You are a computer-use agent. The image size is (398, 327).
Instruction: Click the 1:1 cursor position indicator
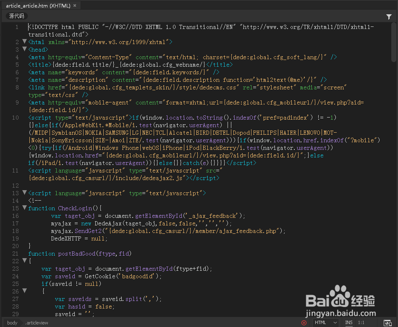point(361,322)
